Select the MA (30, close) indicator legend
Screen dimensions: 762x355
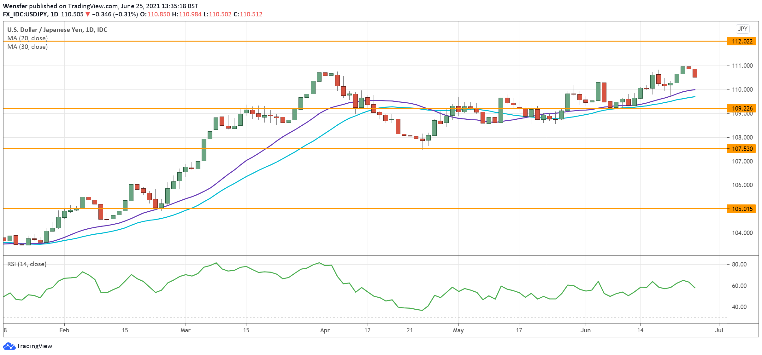tap(27, 47)
